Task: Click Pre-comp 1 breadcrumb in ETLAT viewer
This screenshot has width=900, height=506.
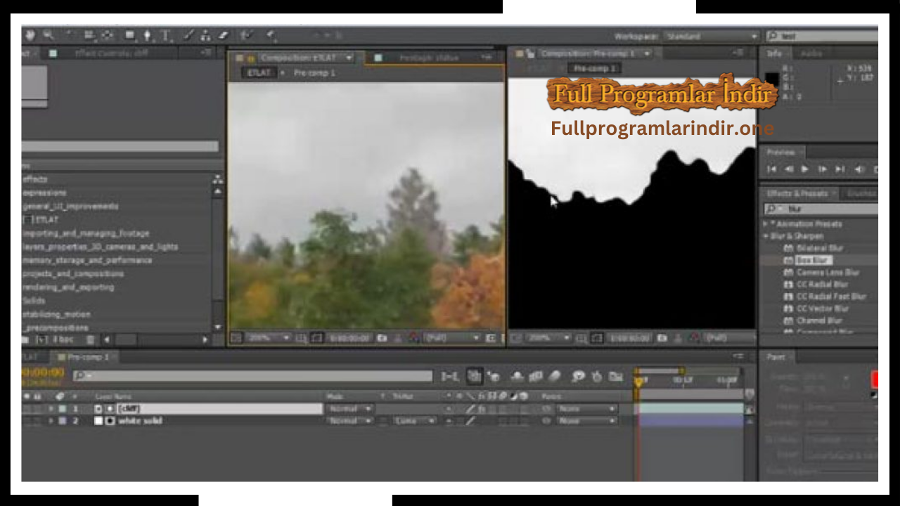Action: point(314,73)
